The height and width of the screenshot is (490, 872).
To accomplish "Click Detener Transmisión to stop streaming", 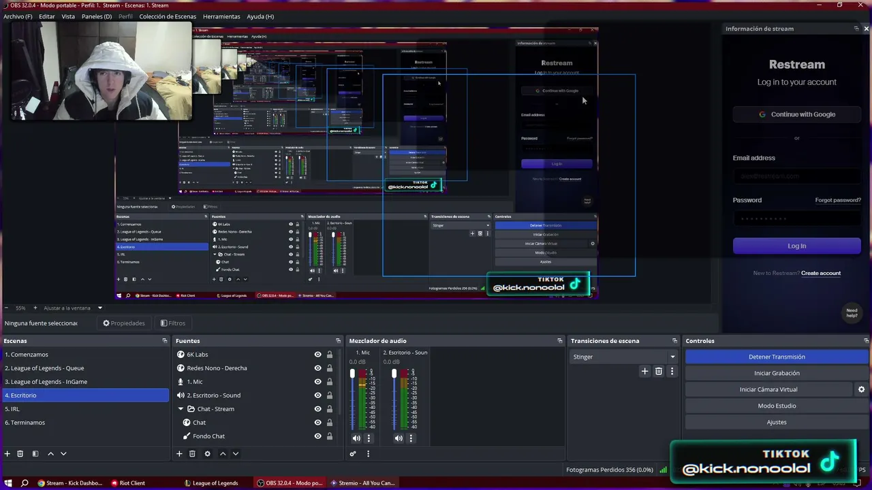I will (777, 357).
